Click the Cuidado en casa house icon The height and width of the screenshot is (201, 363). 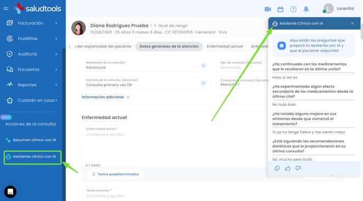[x=9, y=100]
